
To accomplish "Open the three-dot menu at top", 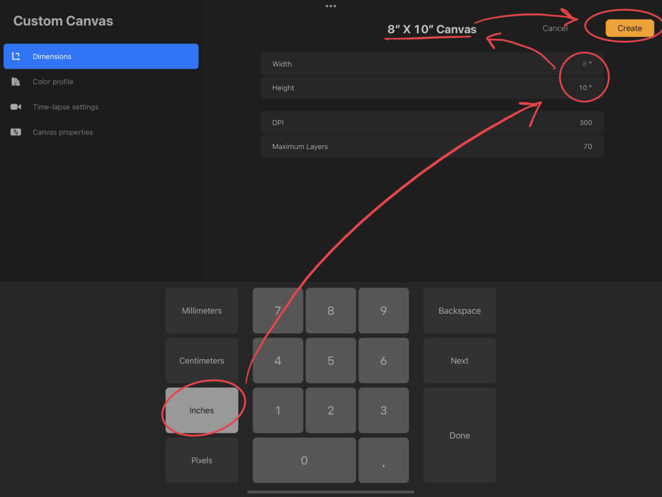I will click(x=330, y=6).
